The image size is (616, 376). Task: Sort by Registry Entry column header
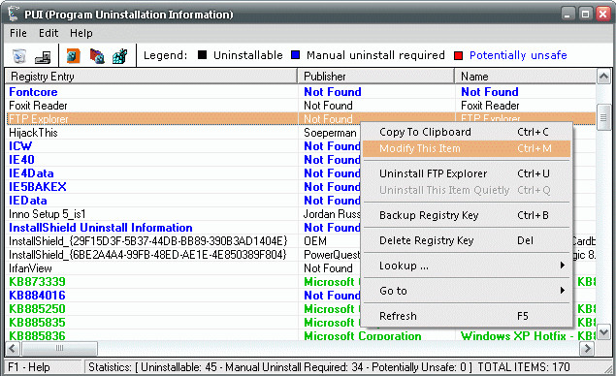click(151, 77)
